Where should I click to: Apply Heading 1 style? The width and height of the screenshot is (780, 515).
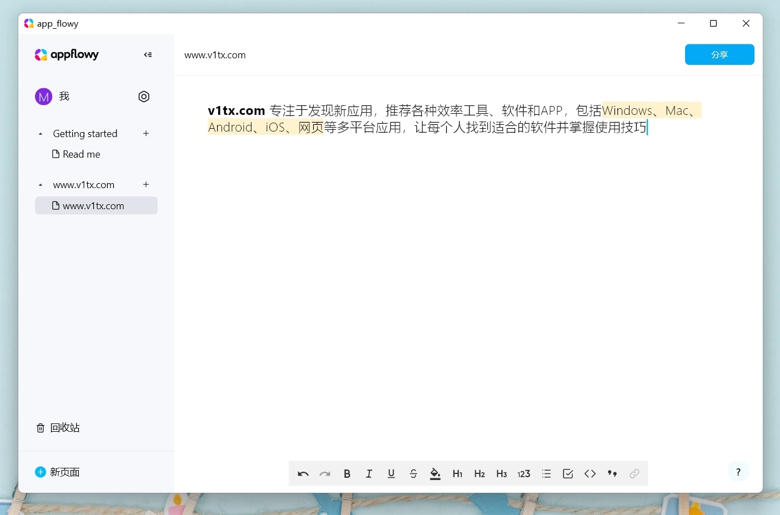(x=457, y=473)
